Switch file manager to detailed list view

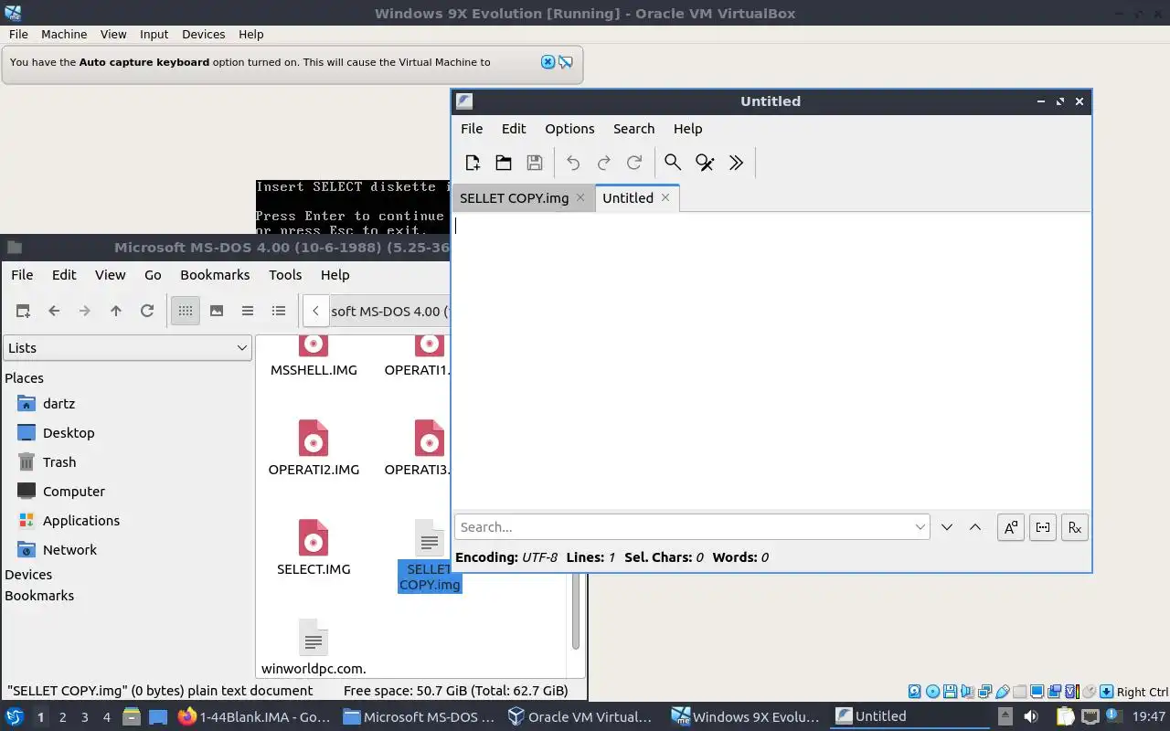pyautogui.click(x=279, y=311)
